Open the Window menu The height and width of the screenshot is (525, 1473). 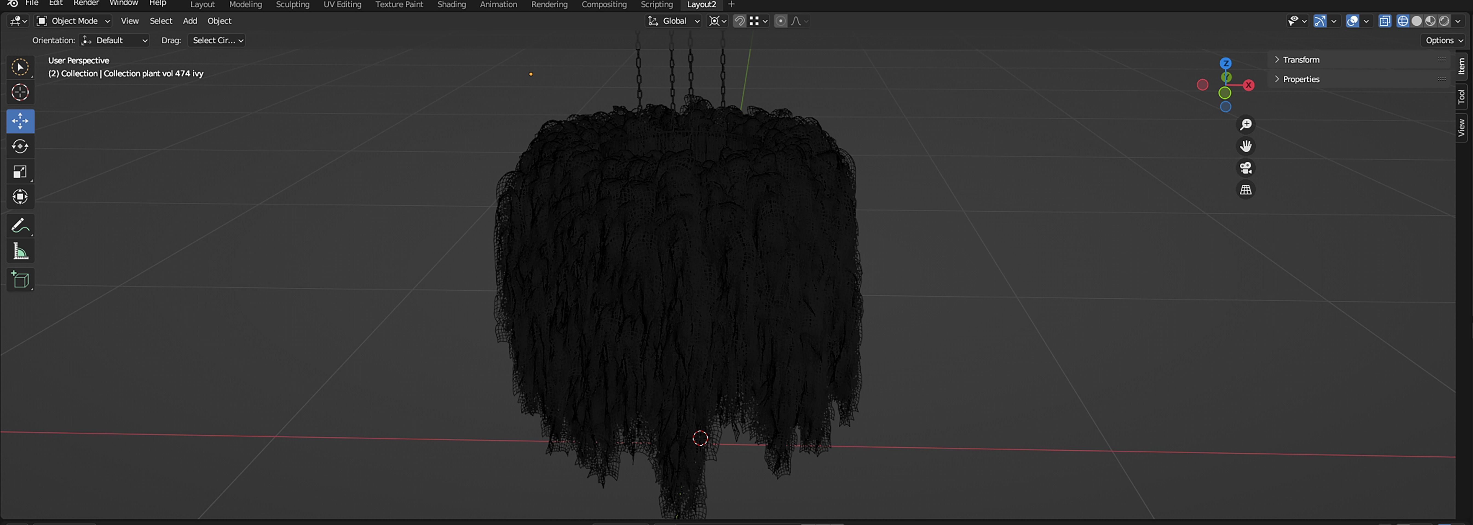click(123, 4)
